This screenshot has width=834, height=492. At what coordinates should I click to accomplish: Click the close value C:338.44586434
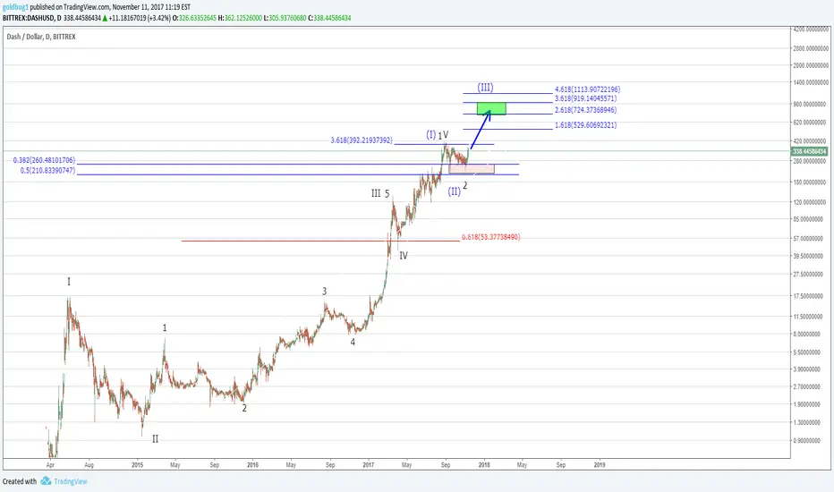[x=329, y=18]
